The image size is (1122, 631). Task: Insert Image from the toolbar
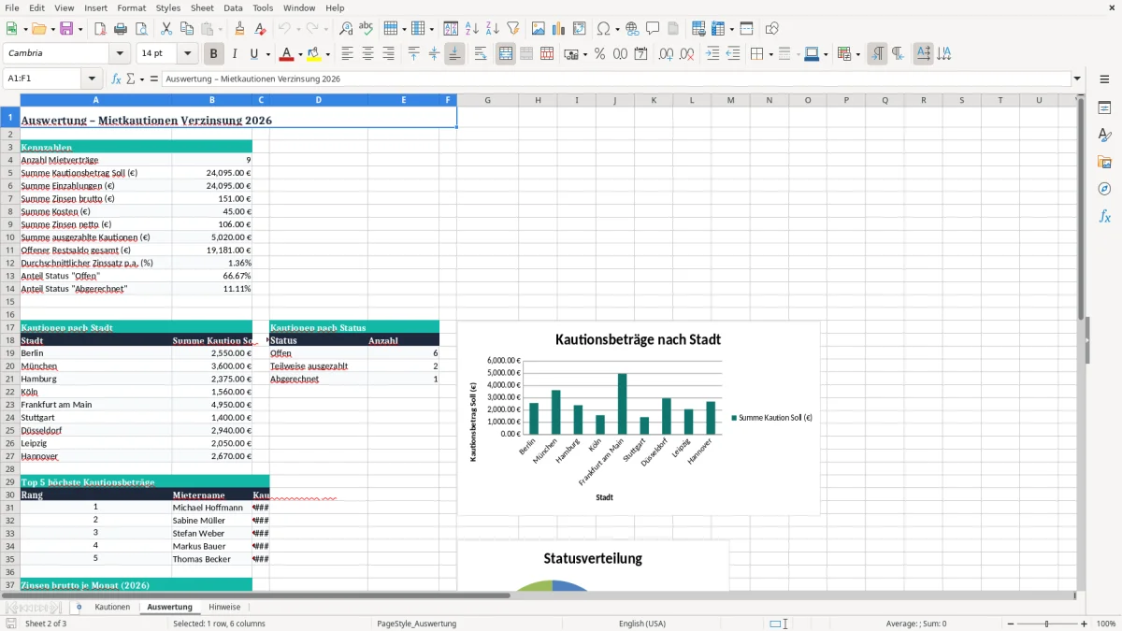pos(539,29)
